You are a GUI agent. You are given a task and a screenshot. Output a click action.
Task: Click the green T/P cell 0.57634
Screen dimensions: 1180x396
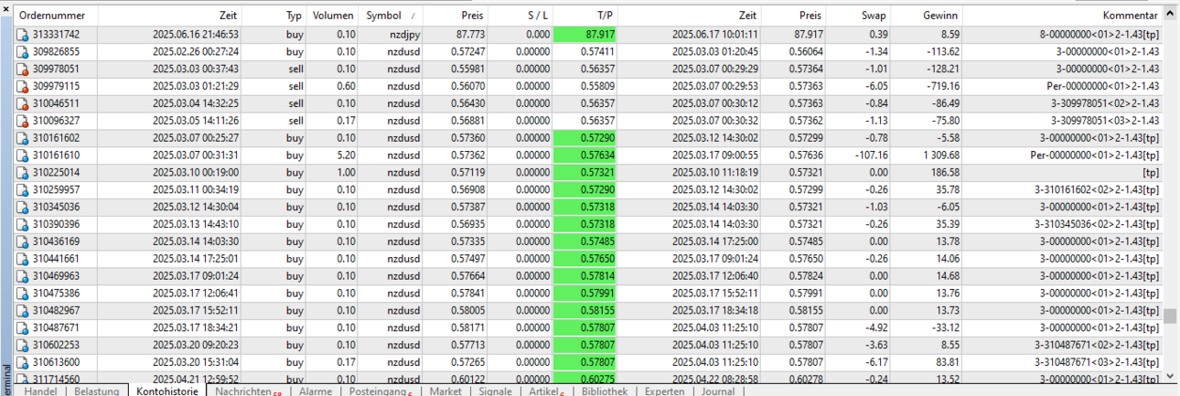pyautogui.click(x=585, y=155)
